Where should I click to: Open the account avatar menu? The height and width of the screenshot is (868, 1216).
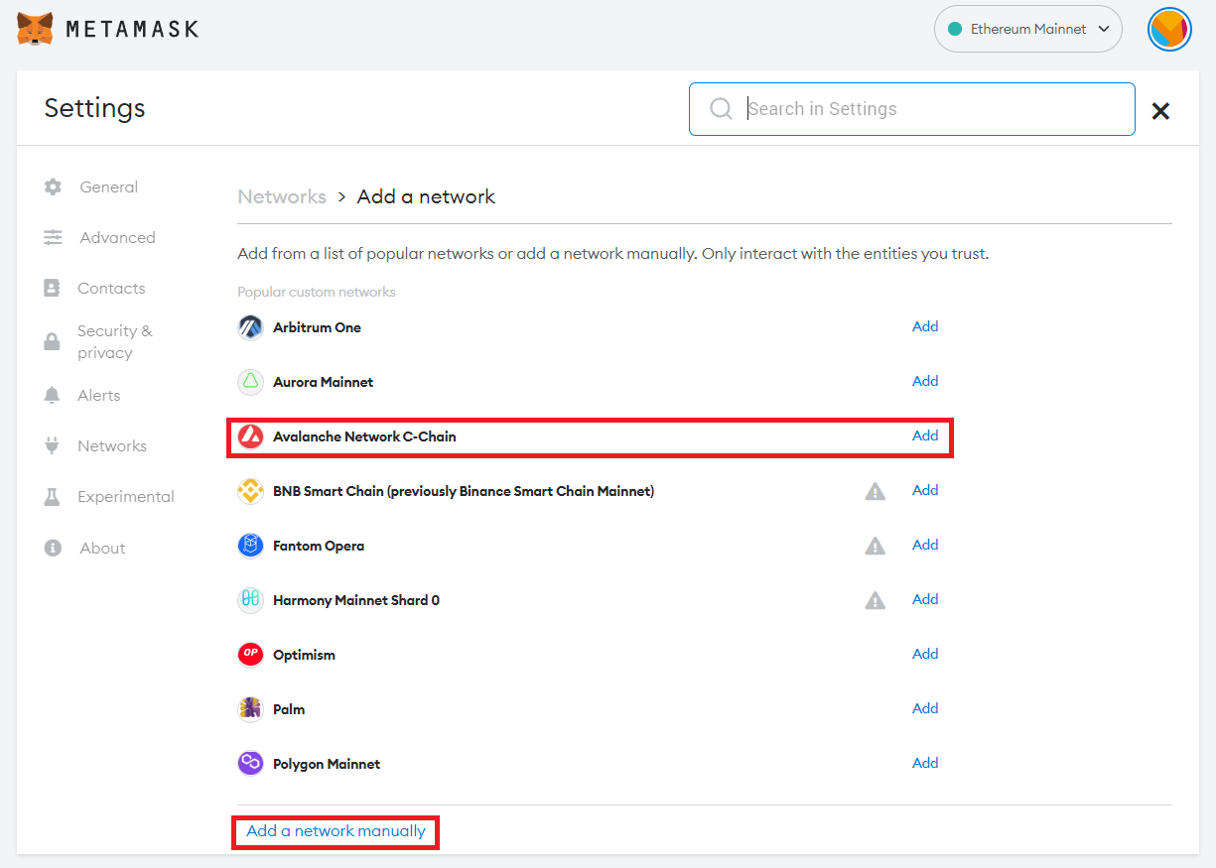click(x=1168, y=30)
